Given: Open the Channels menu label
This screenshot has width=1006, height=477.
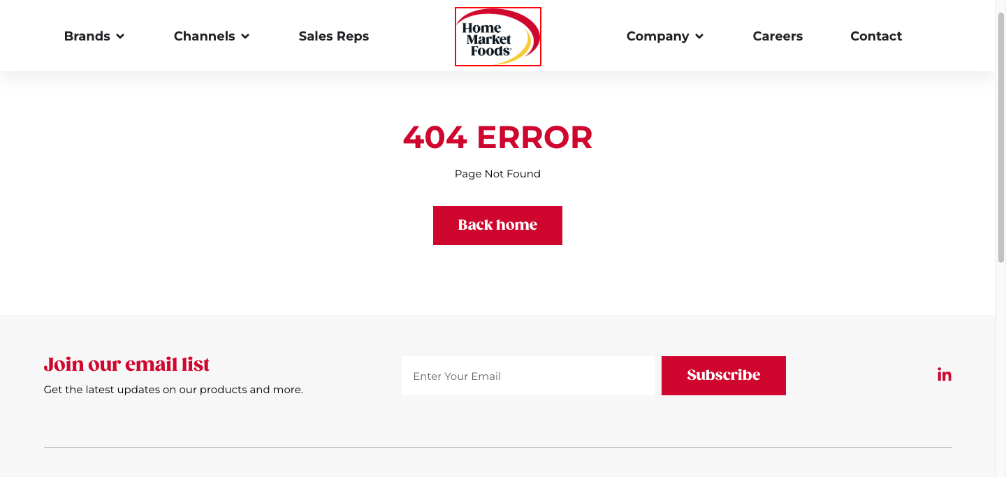Looking at the screenshot, I should (205, 36).
